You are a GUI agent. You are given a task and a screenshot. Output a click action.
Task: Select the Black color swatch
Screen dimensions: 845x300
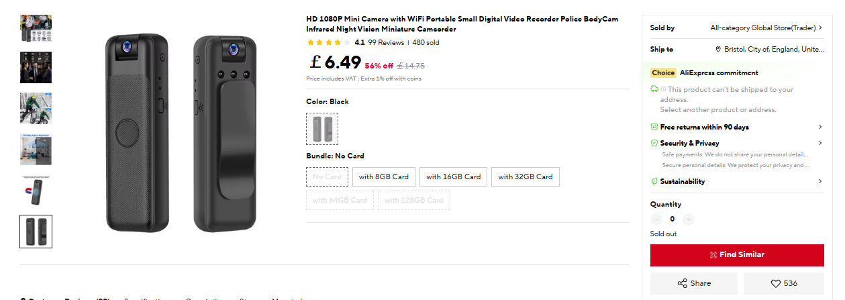(x=322, y=129)
